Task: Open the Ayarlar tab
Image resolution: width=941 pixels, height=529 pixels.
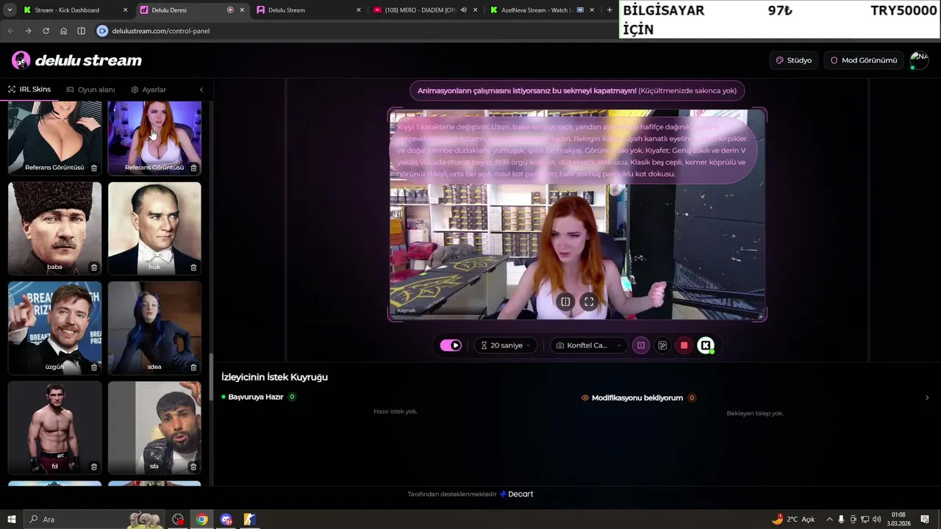Action: tap(149, 90)
